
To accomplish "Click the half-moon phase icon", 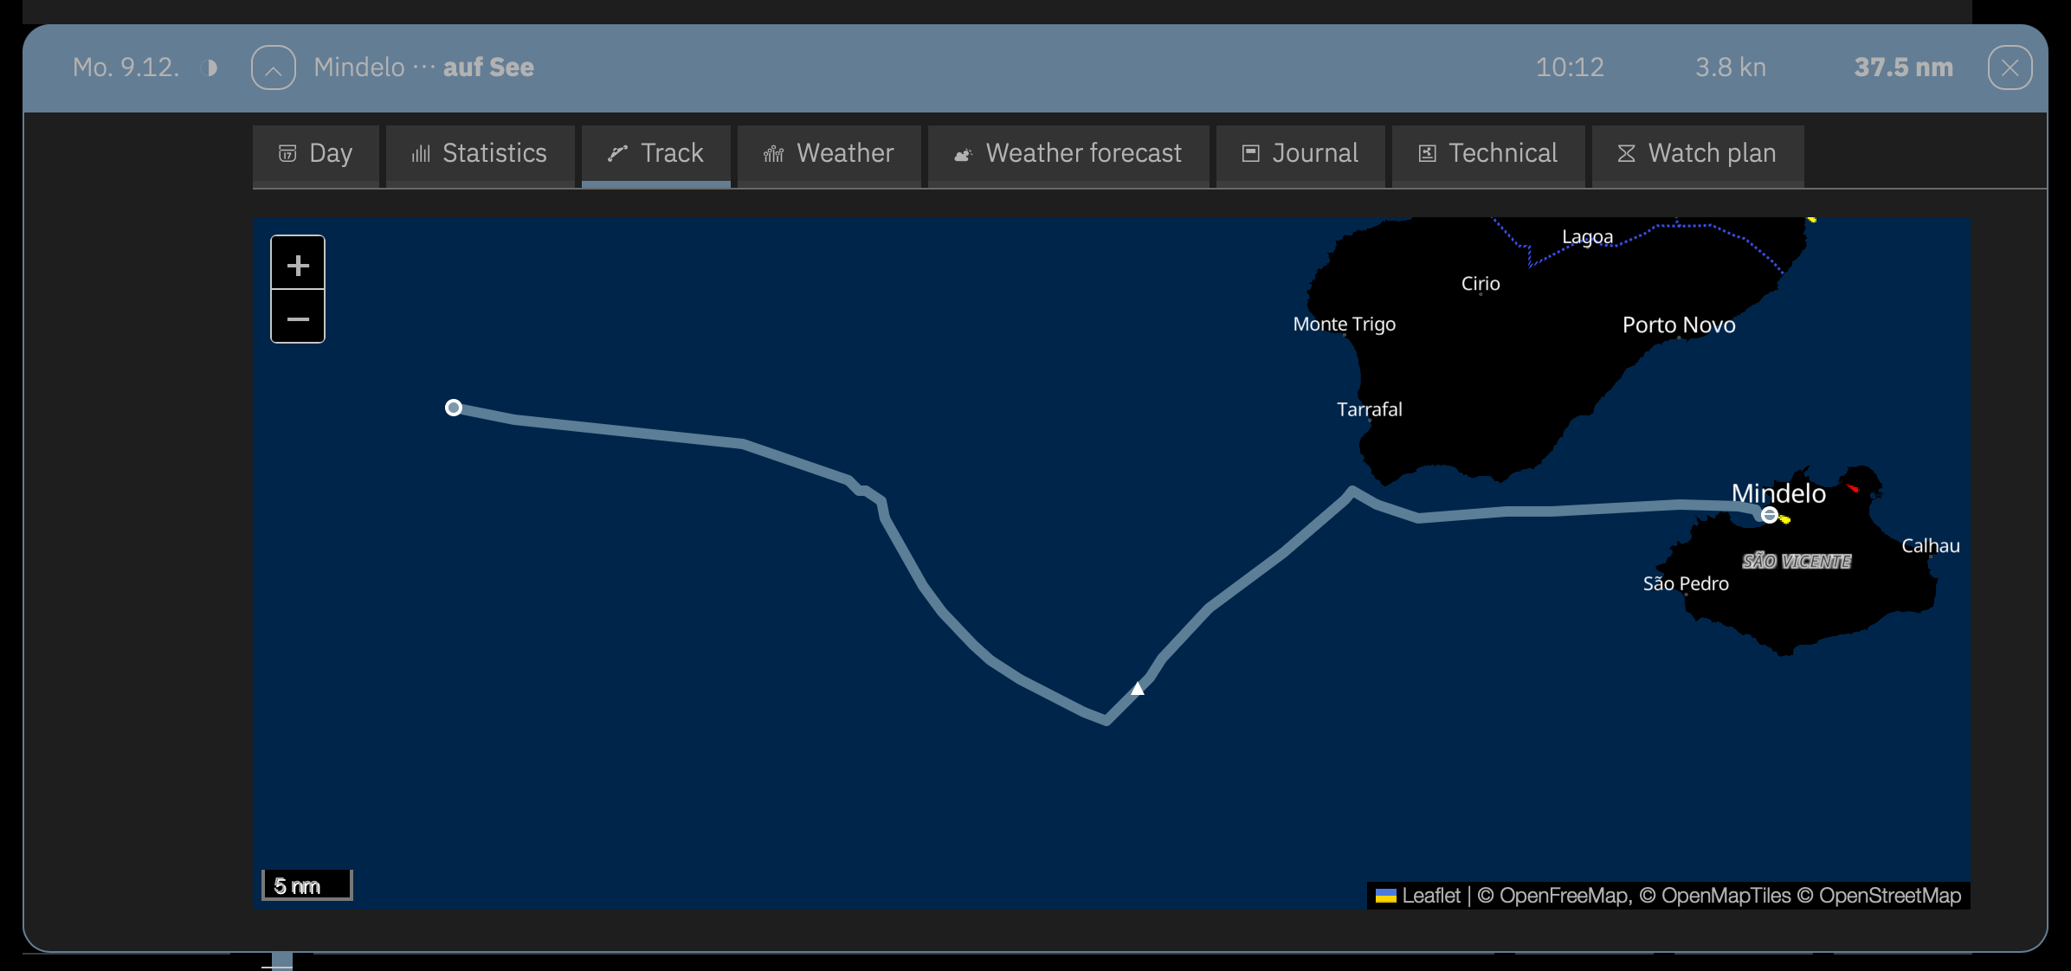I will (x=210, y=68).
